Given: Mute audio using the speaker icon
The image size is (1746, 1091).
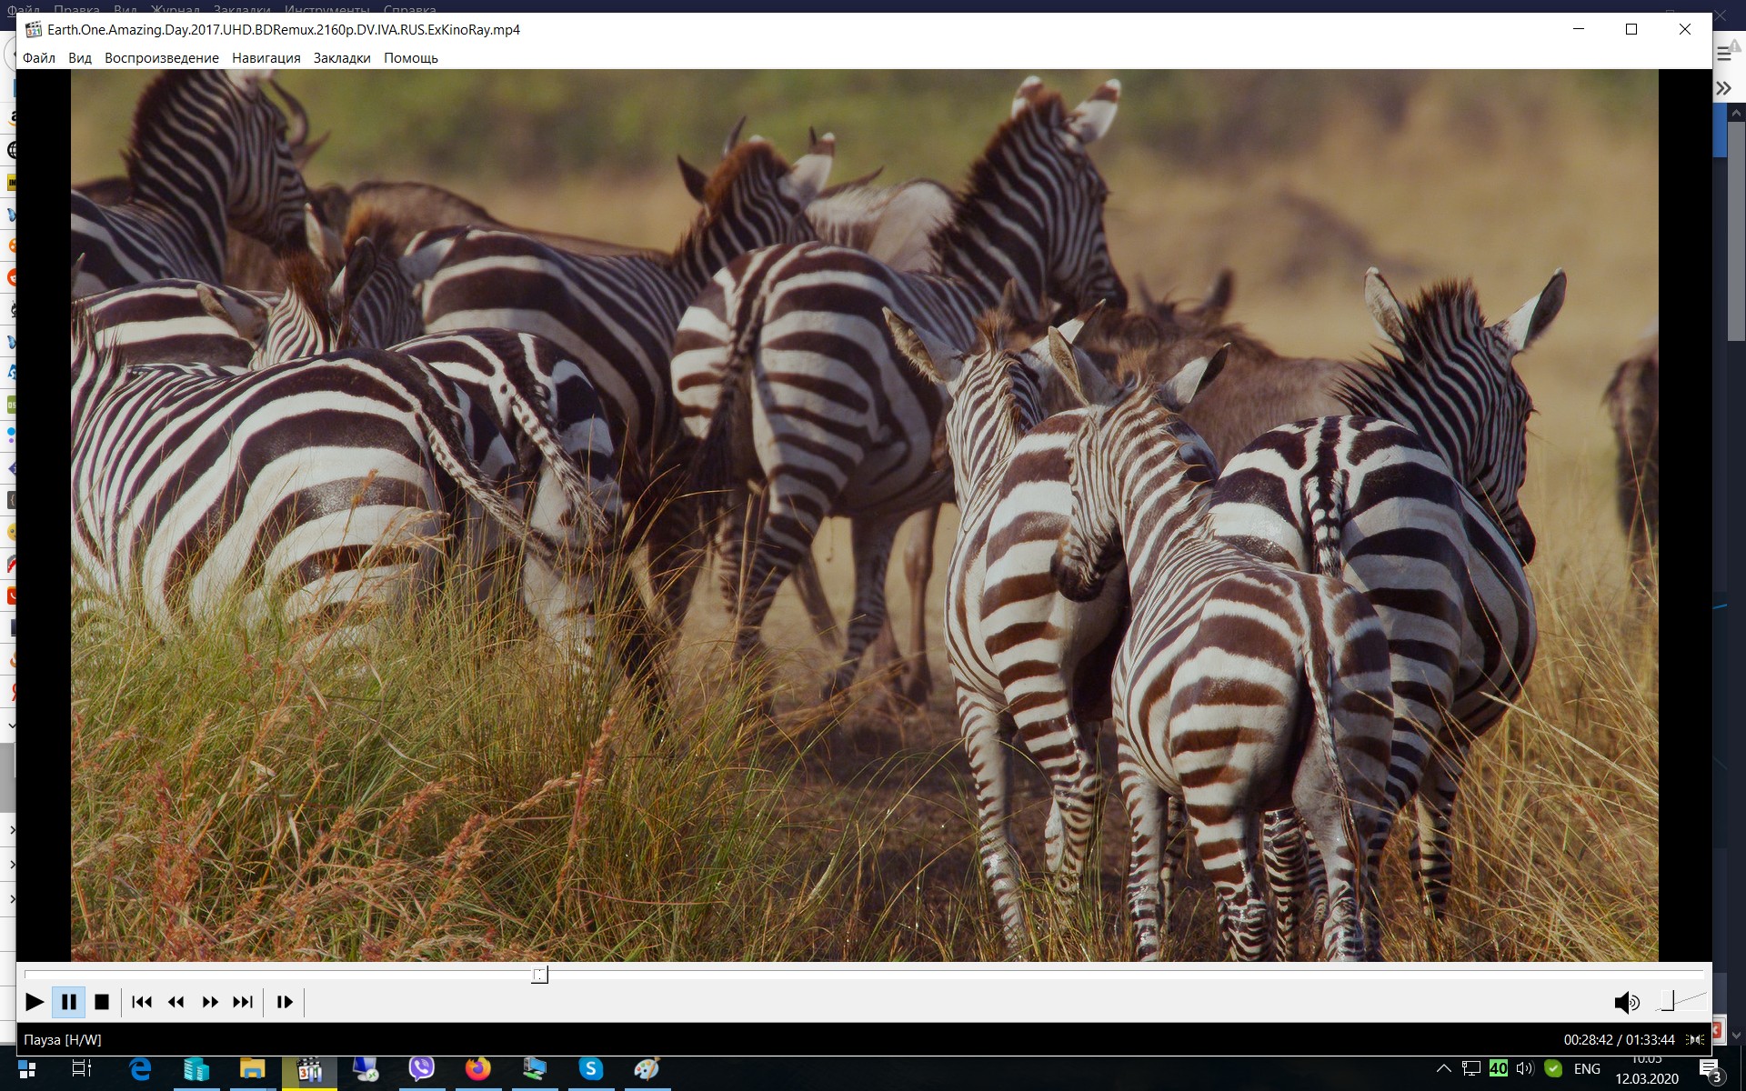Looking at the screenshot, I should pos(1626,1002).
